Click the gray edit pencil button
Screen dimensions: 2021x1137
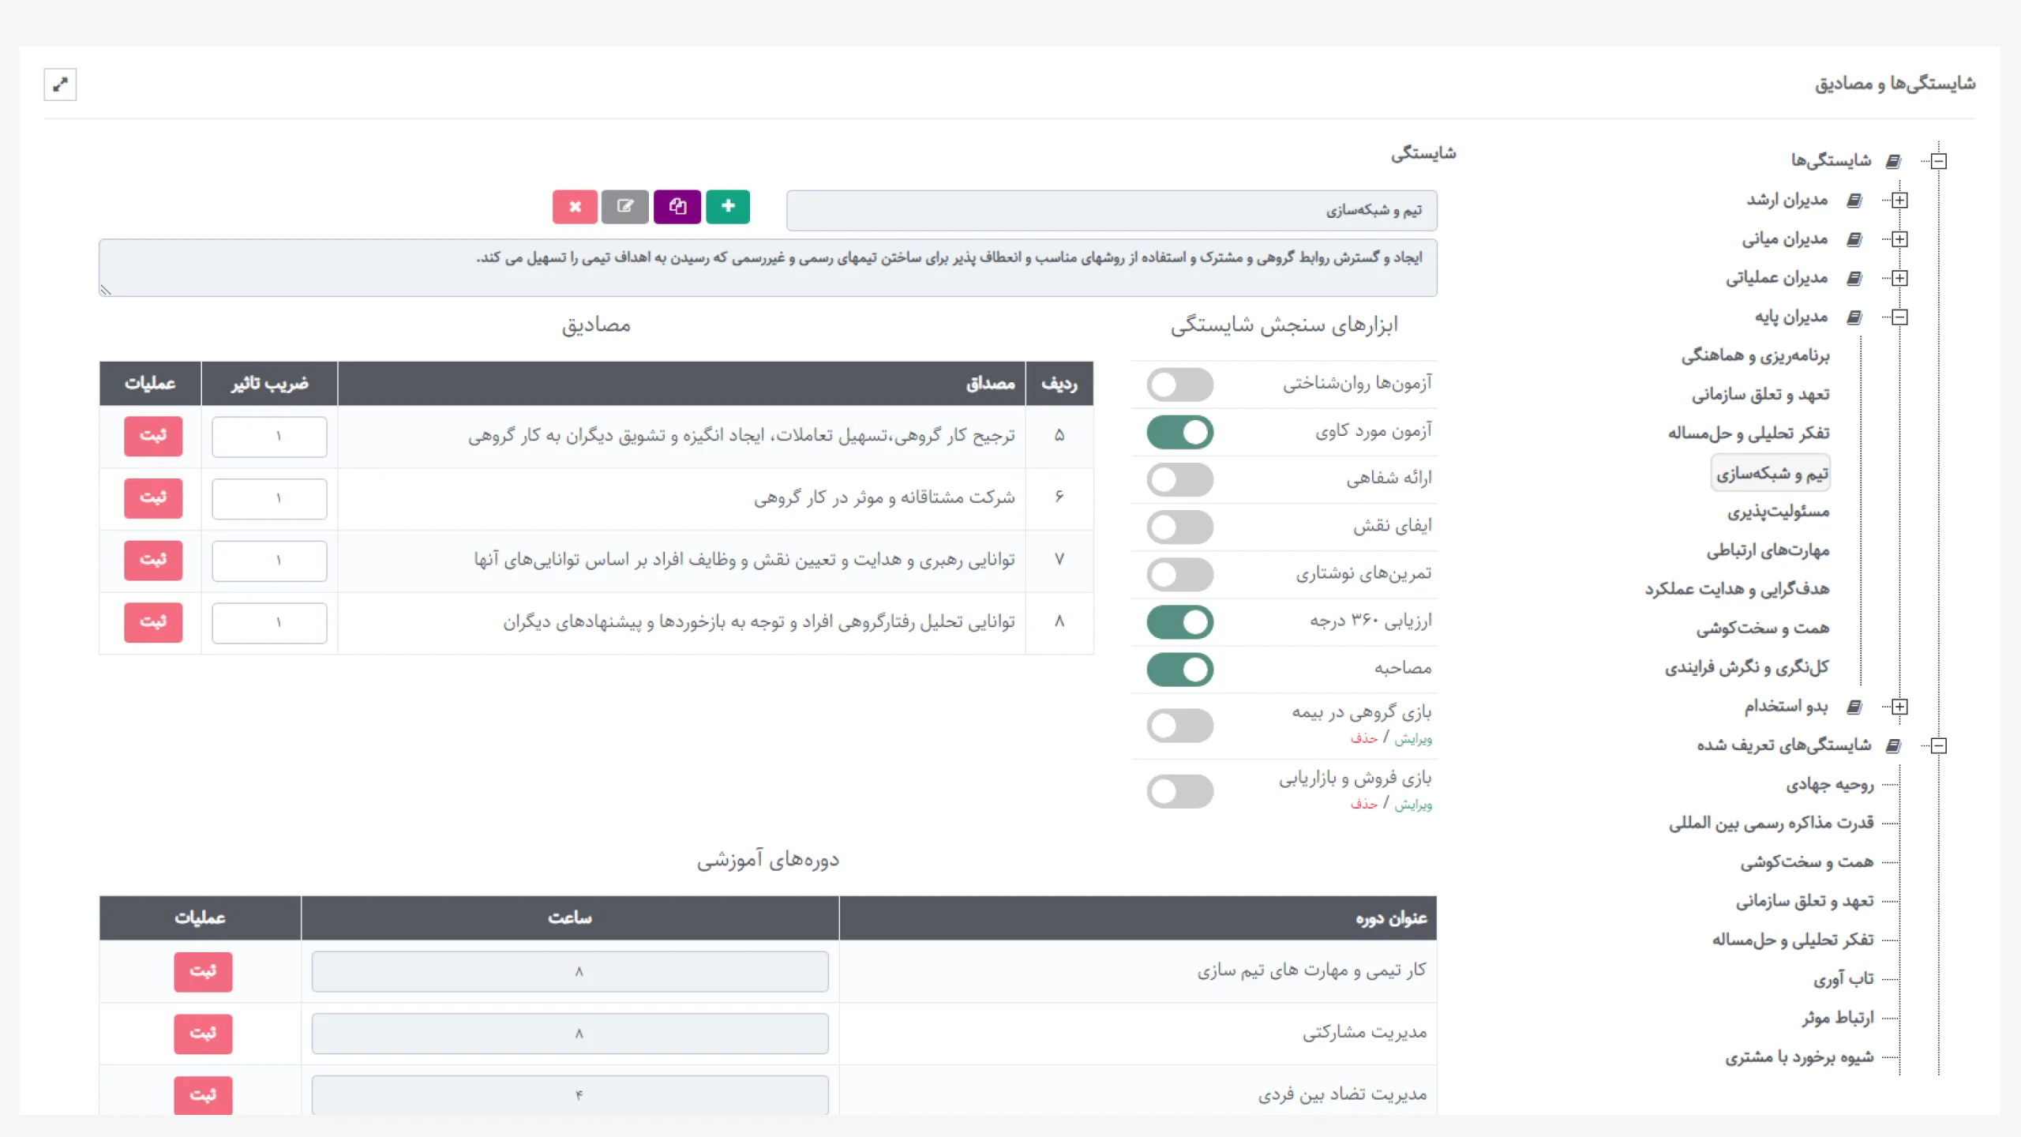pos(624,207)
